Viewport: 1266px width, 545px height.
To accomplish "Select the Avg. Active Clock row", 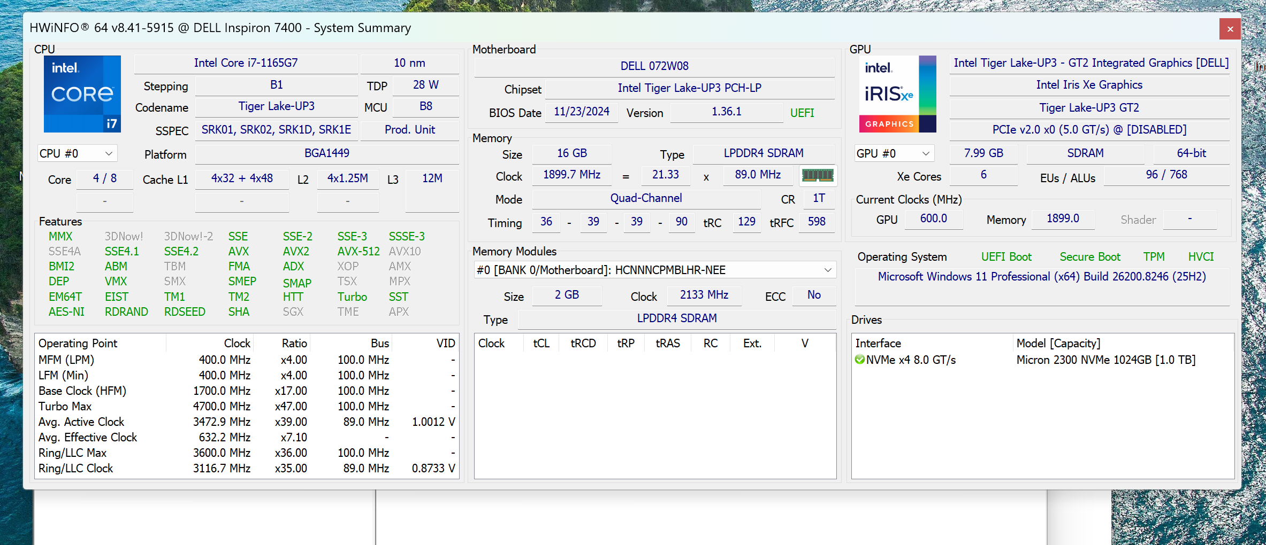I will [247, 422].
